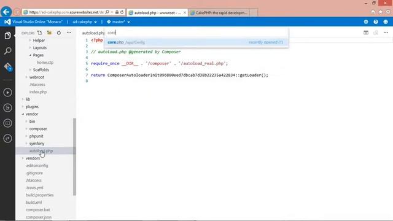Open the settings gear in blue header
The height and width of the screenshot is (221, 393).
[366, 22]
